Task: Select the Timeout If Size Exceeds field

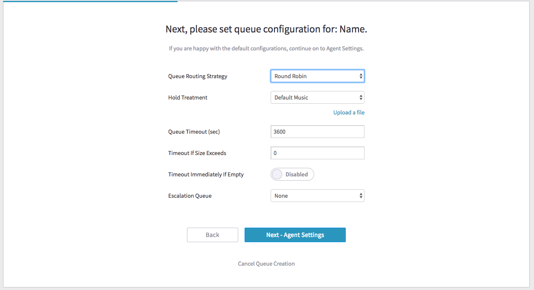Action: [318, 153]
